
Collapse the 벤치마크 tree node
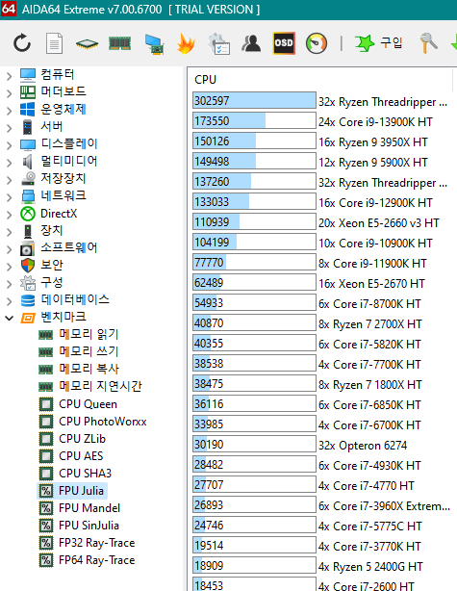tap(9, 318)
